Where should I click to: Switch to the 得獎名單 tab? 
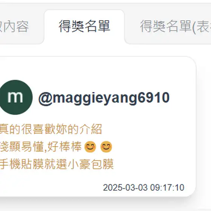[x=84, y=26]
